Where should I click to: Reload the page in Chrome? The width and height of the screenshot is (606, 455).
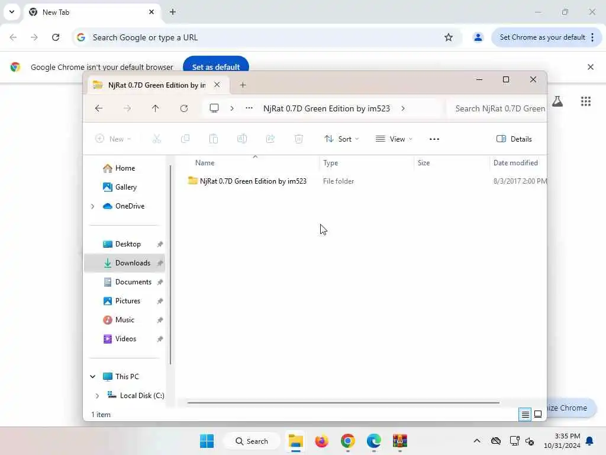pos(56,37)
